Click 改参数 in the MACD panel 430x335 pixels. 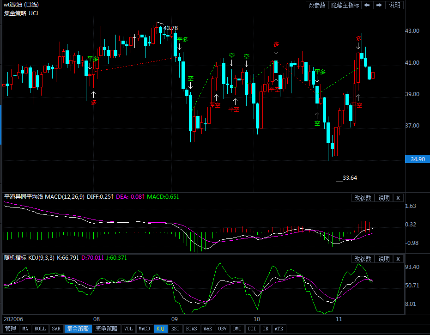click(x=363, y=198)
